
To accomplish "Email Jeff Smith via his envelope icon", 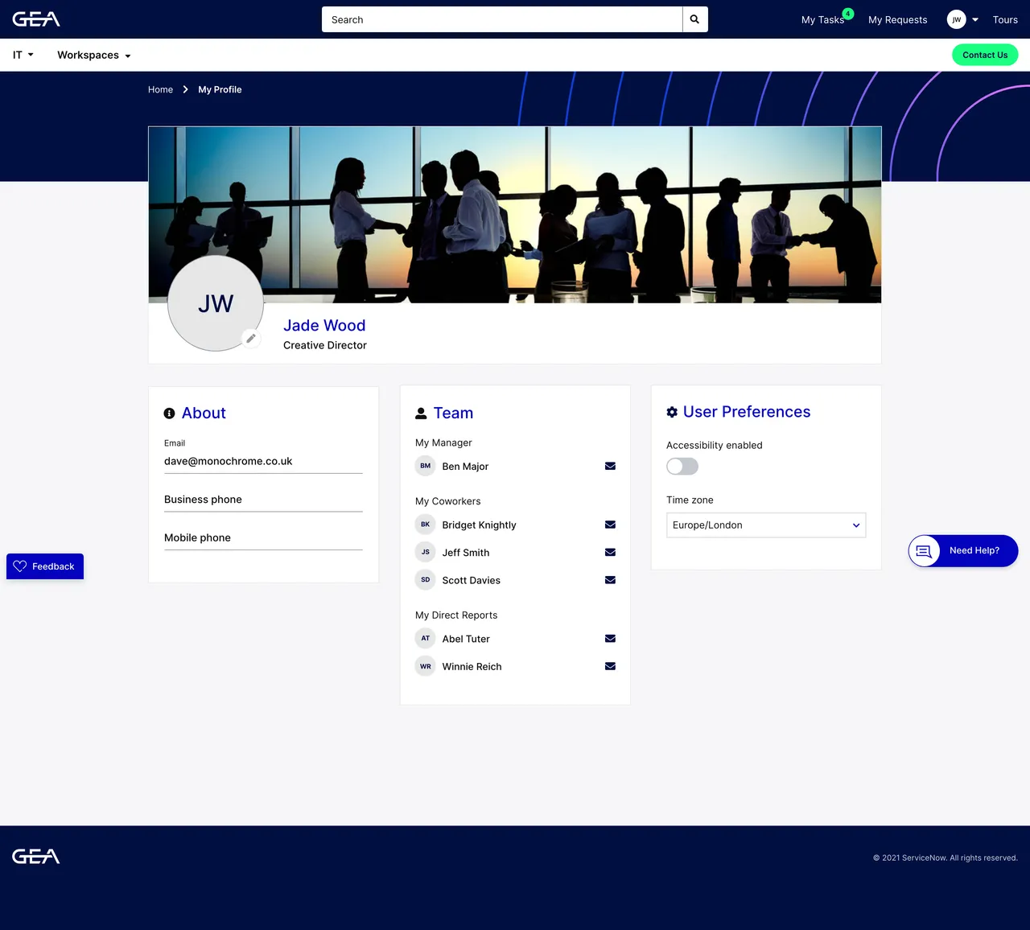I will pyautogui.click(x=610, y=552).
